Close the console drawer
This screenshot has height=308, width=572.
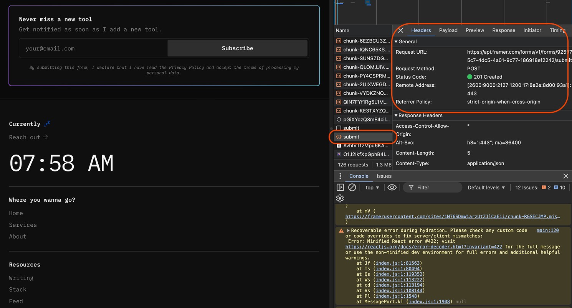point(565,176)
